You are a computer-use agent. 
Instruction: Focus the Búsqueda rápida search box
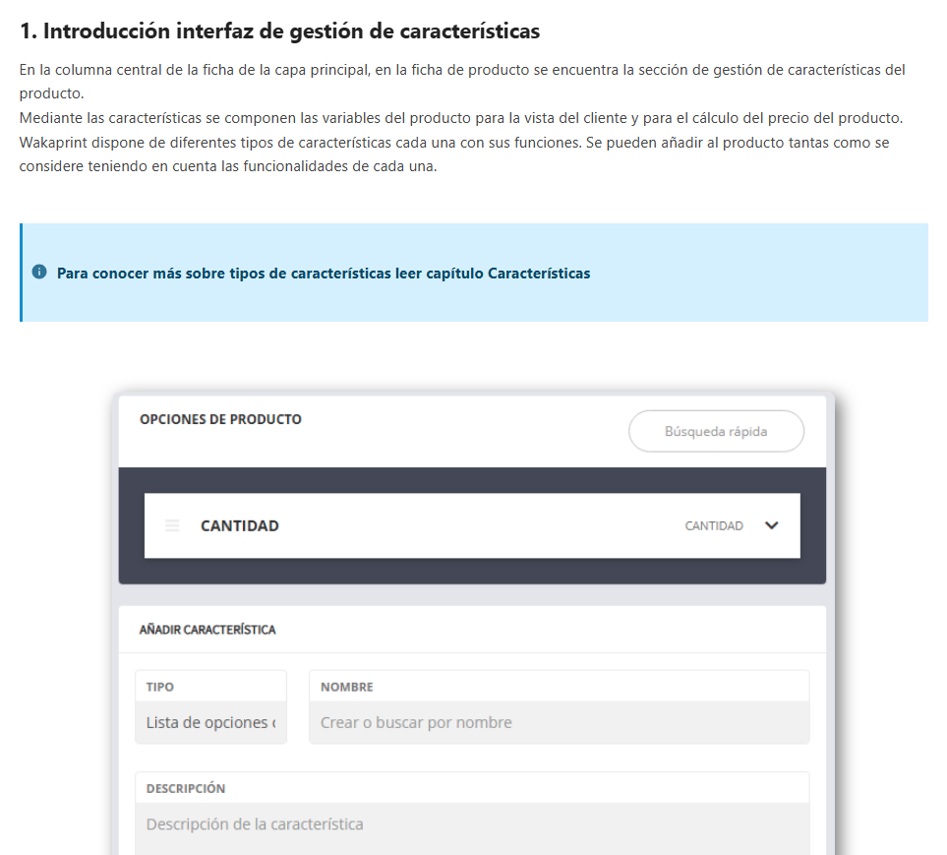716,431
